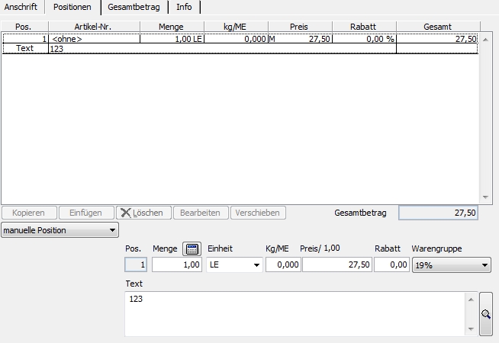499x343 pixels.
Task: Click the Verschieben button
Action: click(x=258, y=213)
